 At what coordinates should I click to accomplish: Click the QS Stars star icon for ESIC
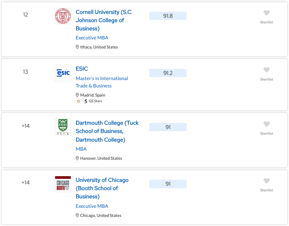coord(79,101)
